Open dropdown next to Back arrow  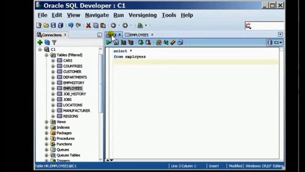[x=119, y=25]
